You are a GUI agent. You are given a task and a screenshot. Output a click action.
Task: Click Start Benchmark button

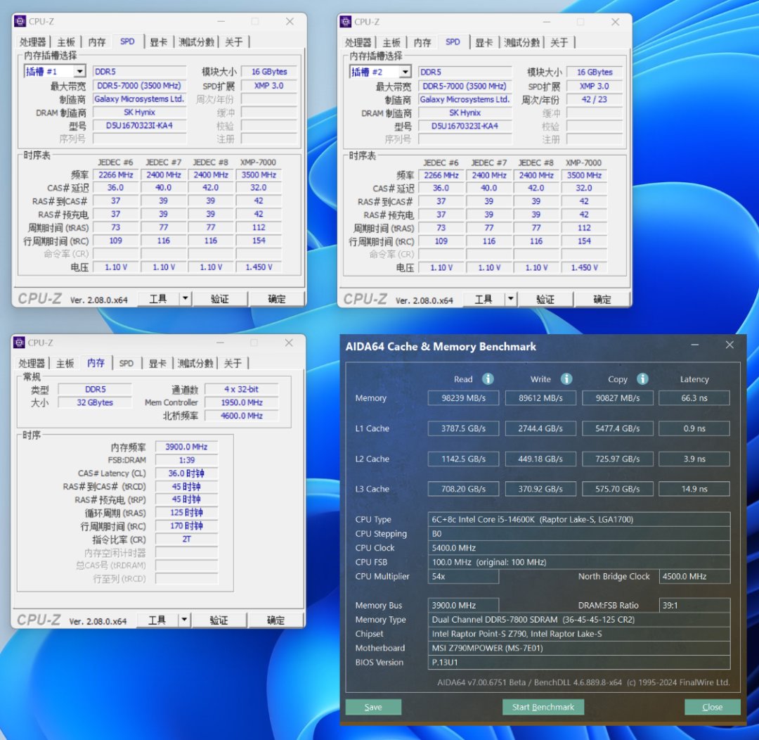click(543, 707)
